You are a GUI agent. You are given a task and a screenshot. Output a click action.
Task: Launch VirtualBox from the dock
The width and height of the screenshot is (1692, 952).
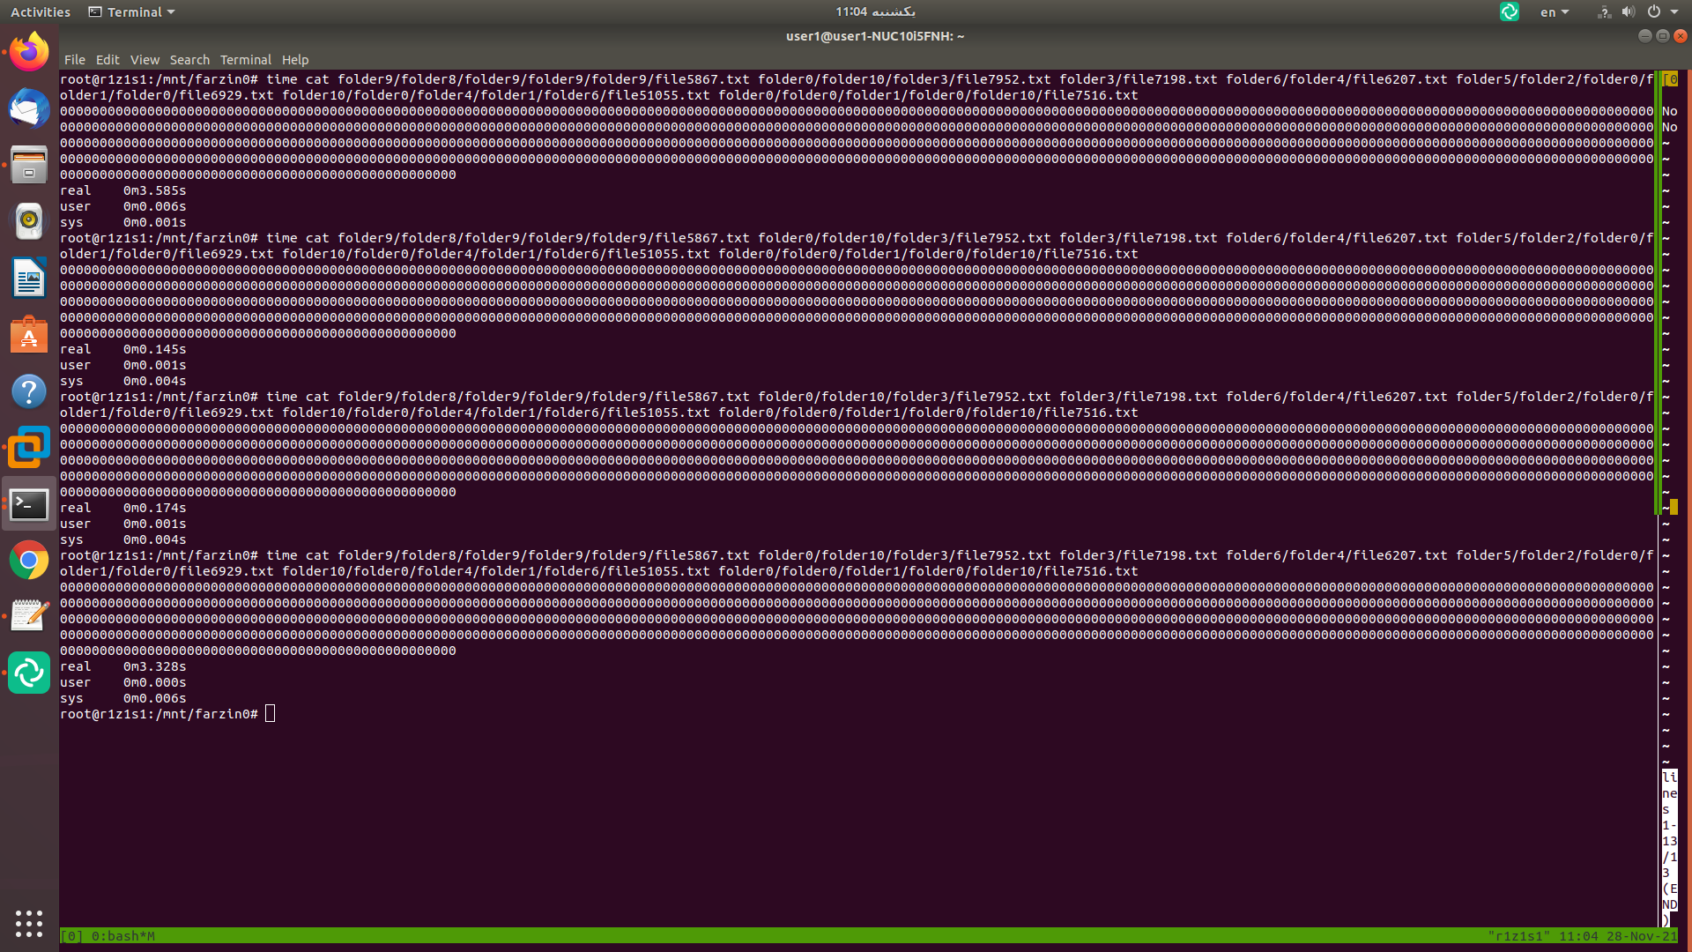(x=29, y=448)
